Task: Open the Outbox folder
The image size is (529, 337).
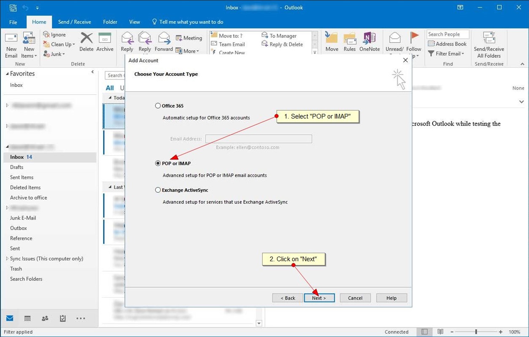Action: point(19,228)
